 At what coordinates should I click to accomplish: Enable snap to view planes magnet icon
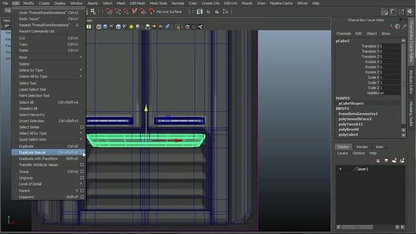pyautogui.click(x=142, y=12)
